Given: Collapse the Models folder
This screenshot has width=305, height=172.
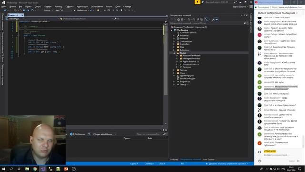Looking at the screenshot, I should tap(174, 53).
